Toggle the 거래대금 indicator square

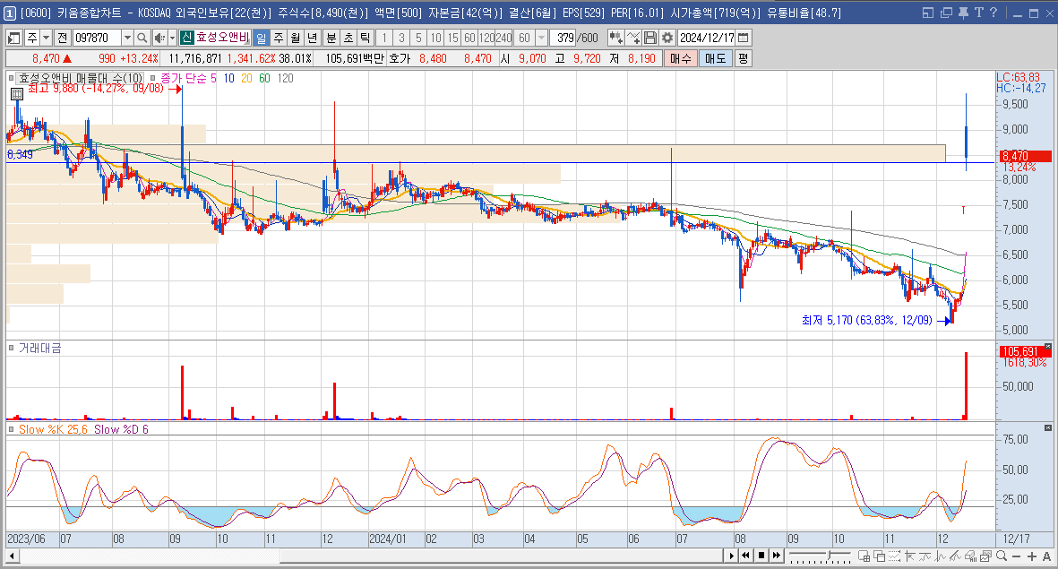[x=12, y=349]
